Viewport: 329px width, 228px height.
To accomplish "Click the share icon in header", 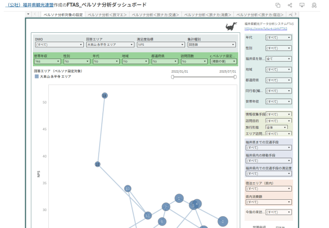I will (290, 5).
